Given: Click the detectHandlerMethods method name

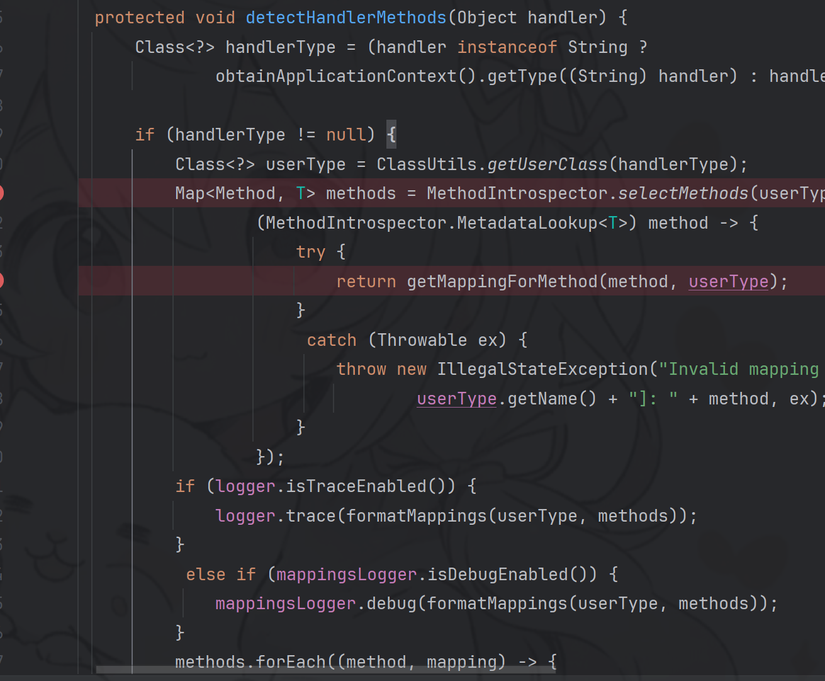Looking at the screenshot, I should pyautogui.click(x=345, y=18).
